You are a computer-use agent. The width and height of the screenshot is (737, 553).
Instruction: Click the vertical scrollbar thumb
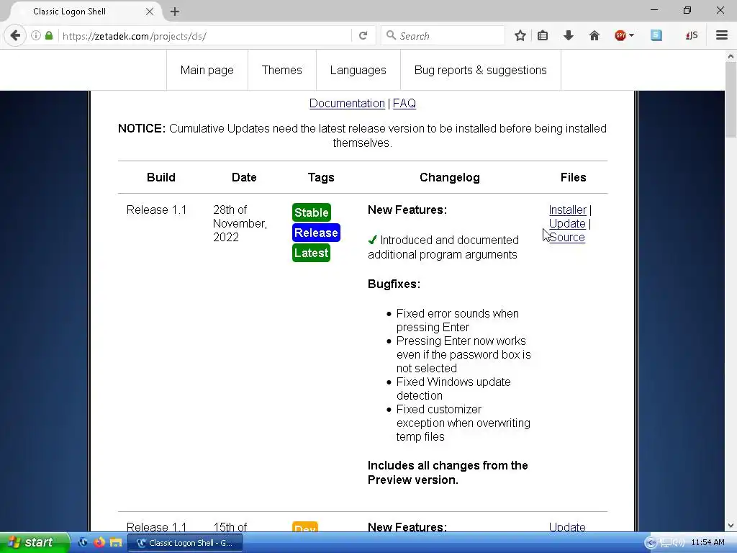point(731,99)
